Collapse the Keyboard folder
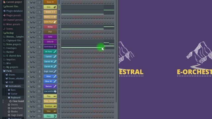Viewport: 212px width, 119px height. [14, 98]
